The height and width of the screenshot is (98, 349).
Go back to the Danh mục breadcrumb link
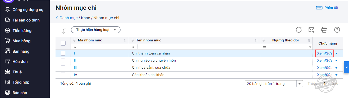pos(68,18)
